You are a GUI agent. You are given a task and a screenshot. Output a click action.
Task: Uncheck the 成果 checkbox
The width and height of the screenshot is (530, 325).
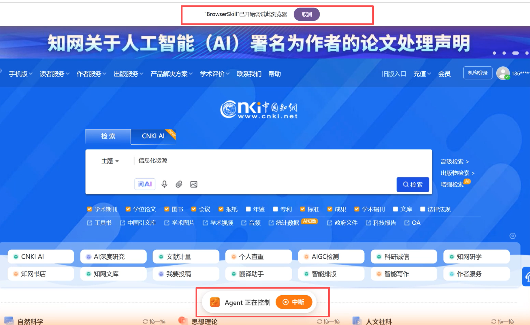point(329,209)
